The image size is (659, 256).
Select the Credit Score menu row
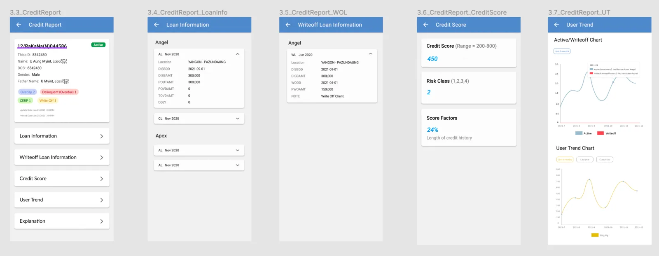click(x=62, y=179)
